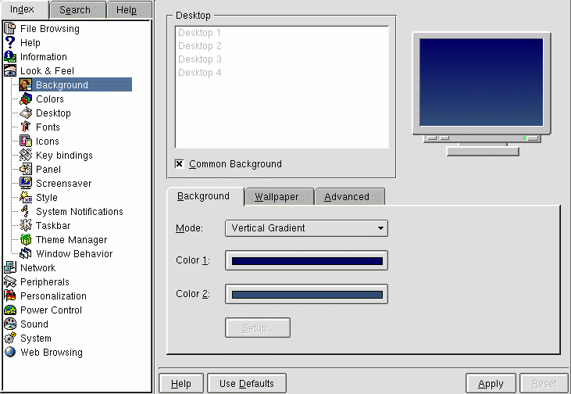Pick Color 2 steel blue swatch
Viewport: 571px width, 394px height.
(307, 295)
